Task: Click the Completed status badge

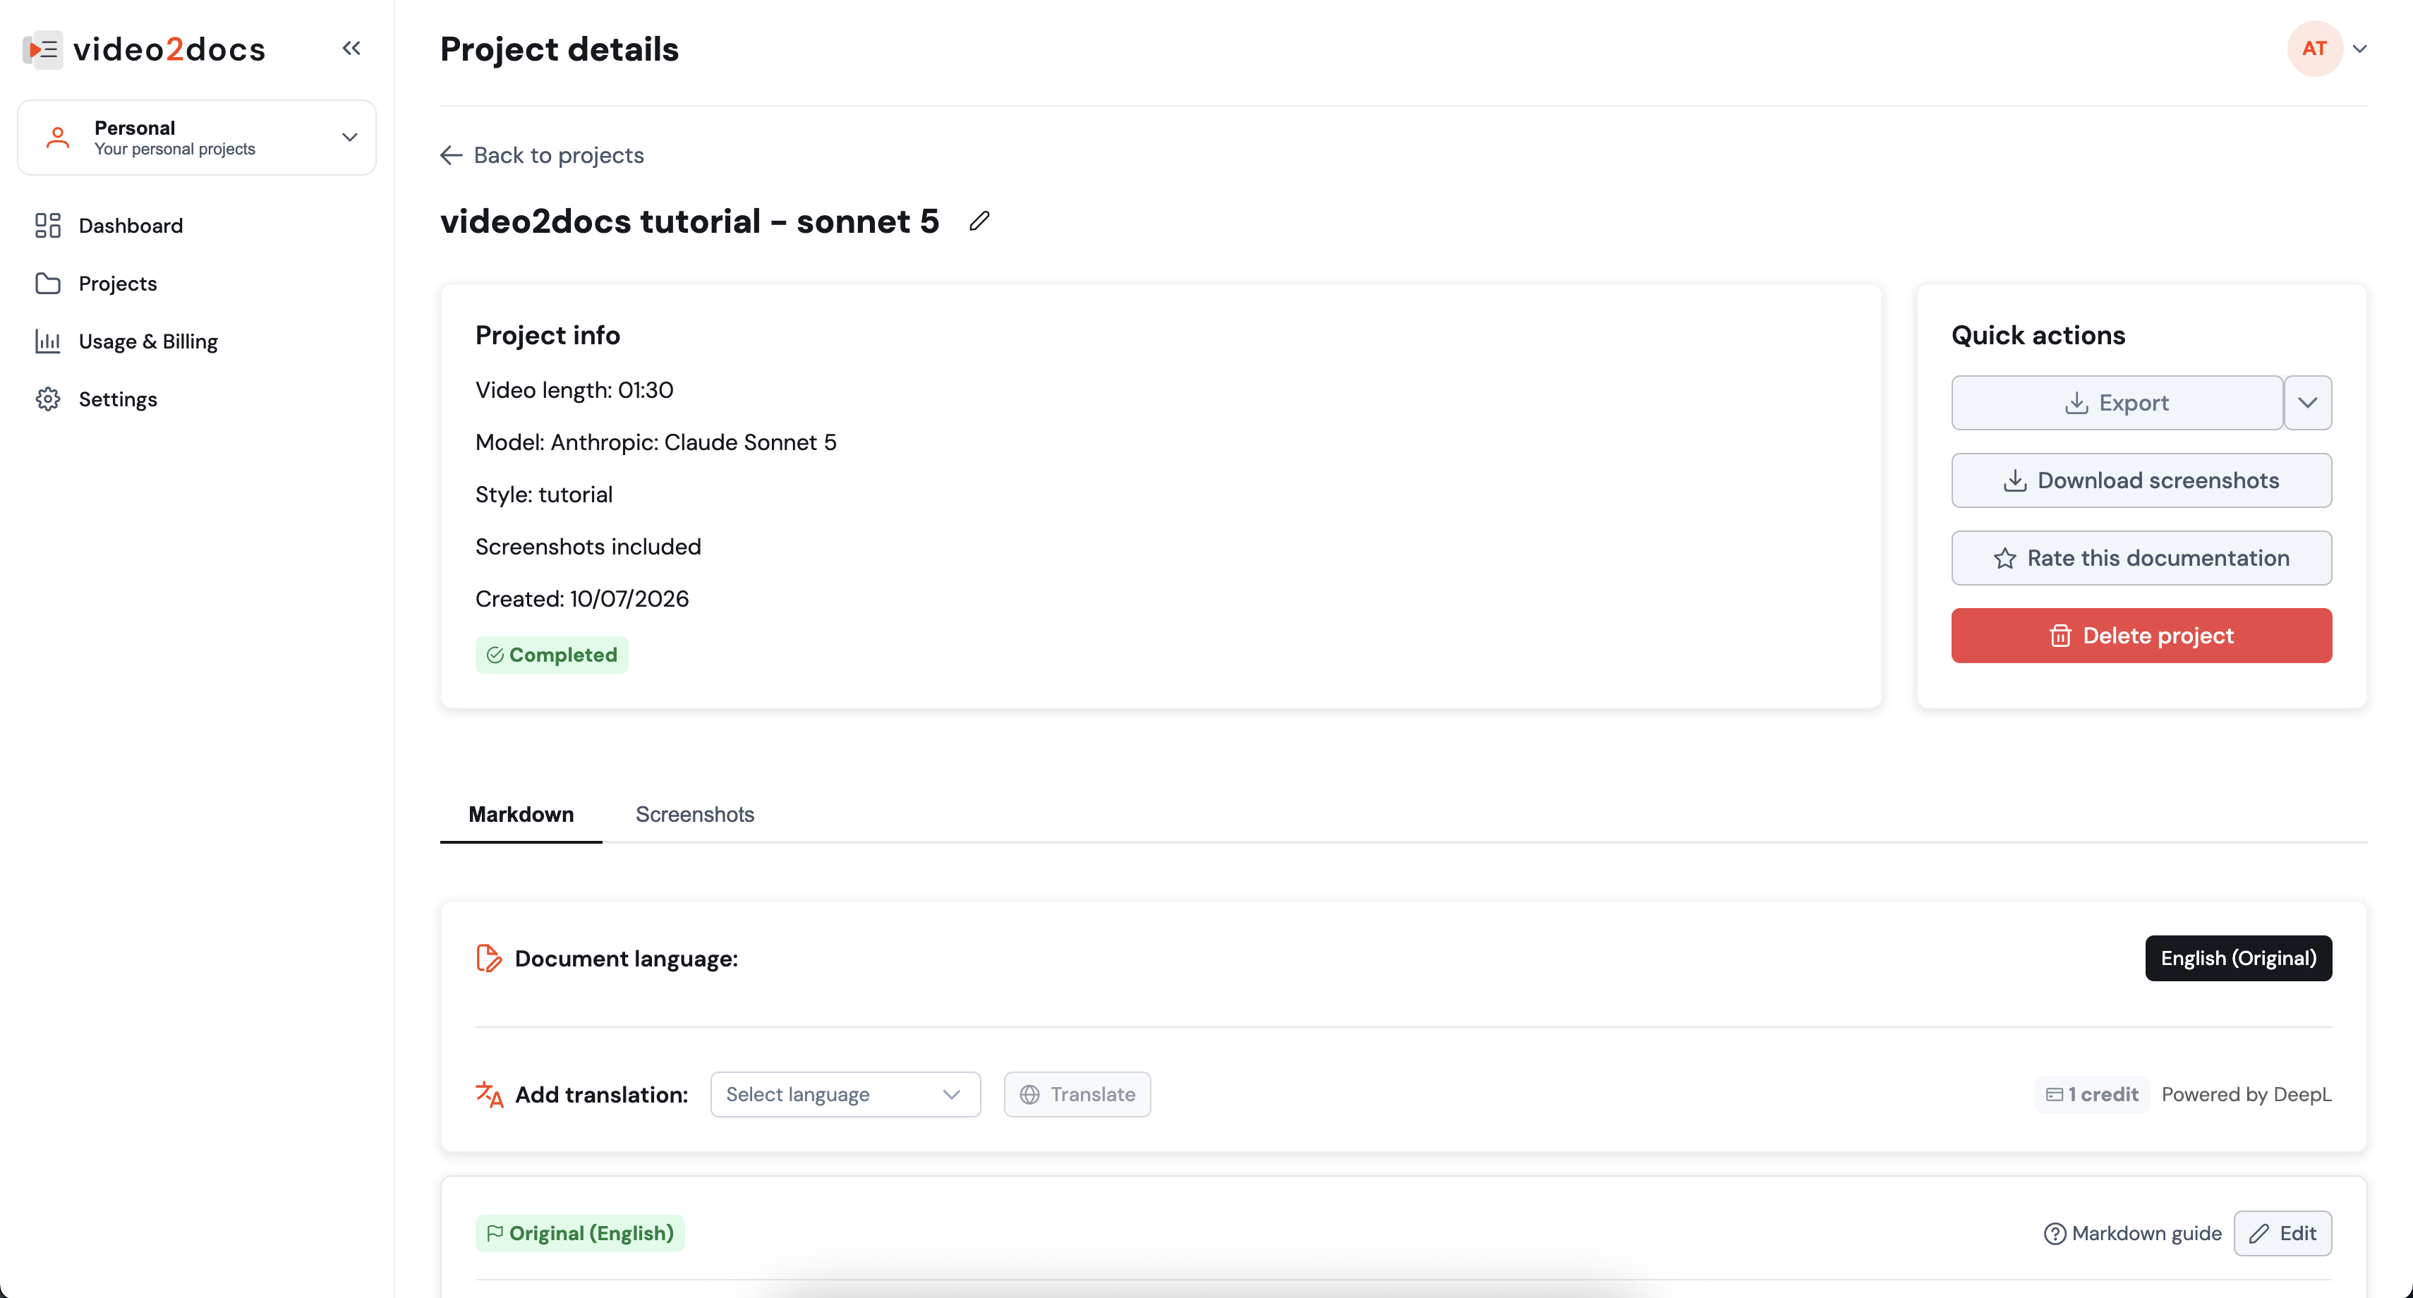Action: [x=552, y=655]
